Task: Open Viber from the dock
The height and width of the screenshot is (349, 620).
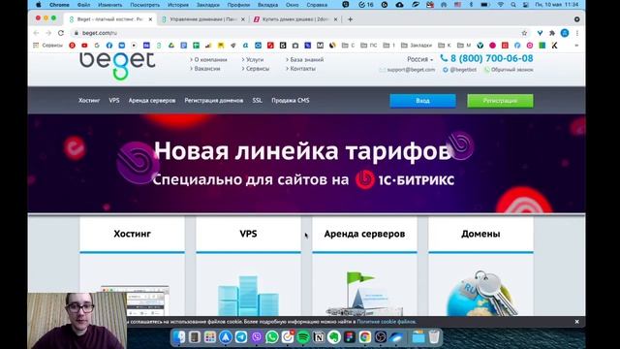Action: (x=257, y=337)
